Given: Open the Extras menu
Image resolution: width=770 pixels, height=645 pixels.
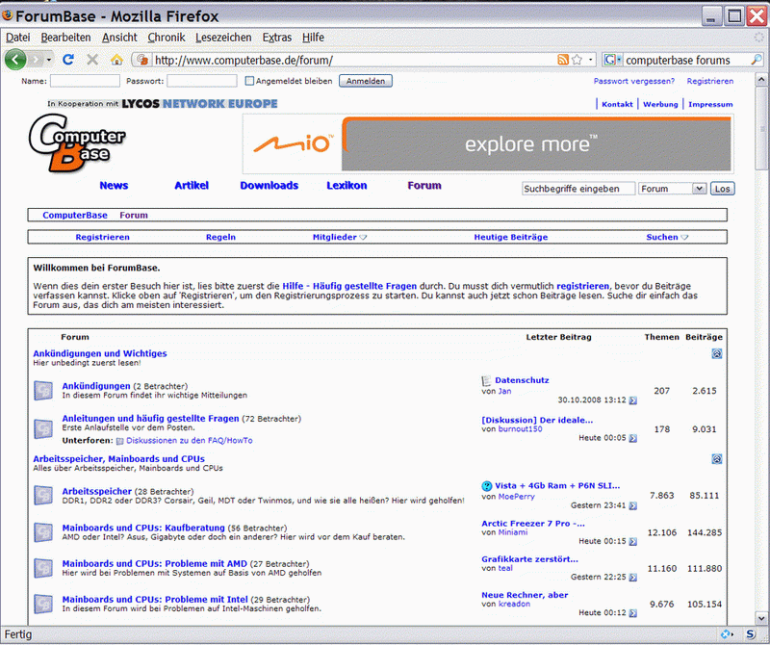Looking at the screenshot, I should [277, 38].
